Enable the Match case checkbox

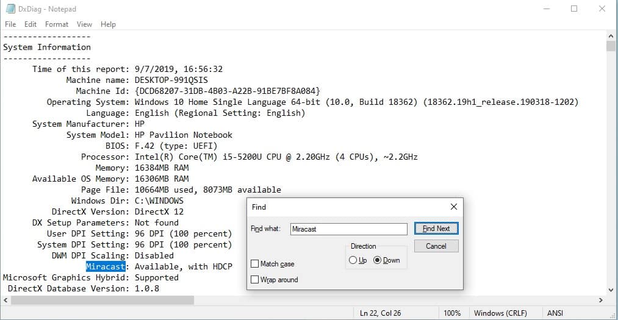[255, 264]
